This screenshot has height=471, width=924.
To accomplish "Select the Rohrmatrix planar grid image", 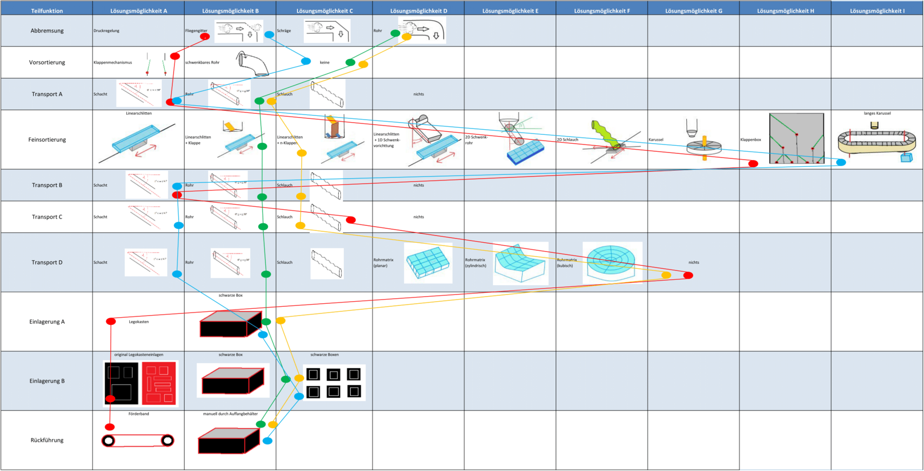I will coord(428,263).
